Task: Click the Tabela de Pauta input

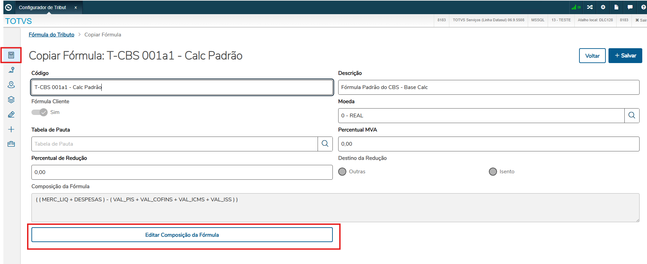Action: click(175, 144)
